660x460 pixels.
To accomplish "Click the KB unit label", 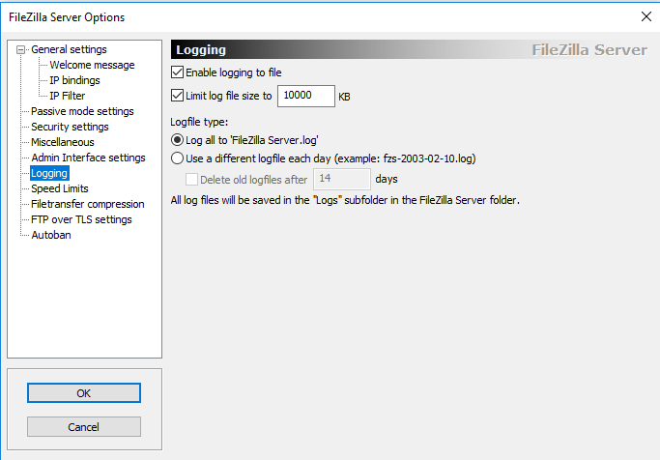I will [344, 97].
